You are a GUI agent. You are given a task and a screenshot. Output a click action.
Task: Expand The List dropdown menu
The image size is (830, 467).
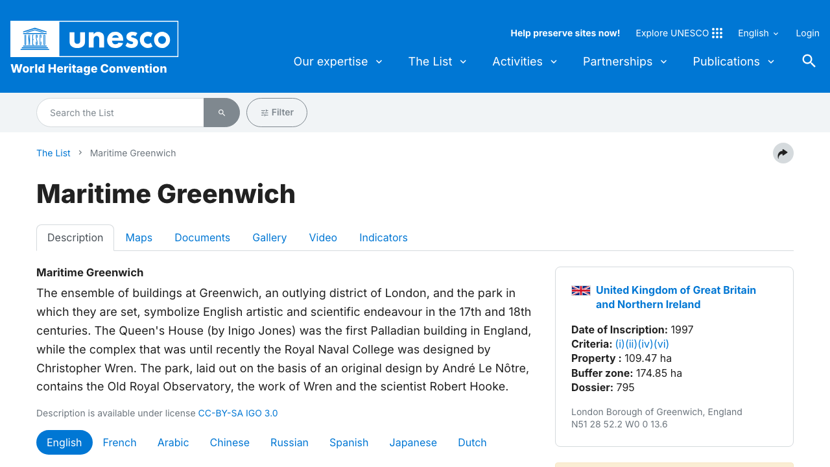(438, 62)
